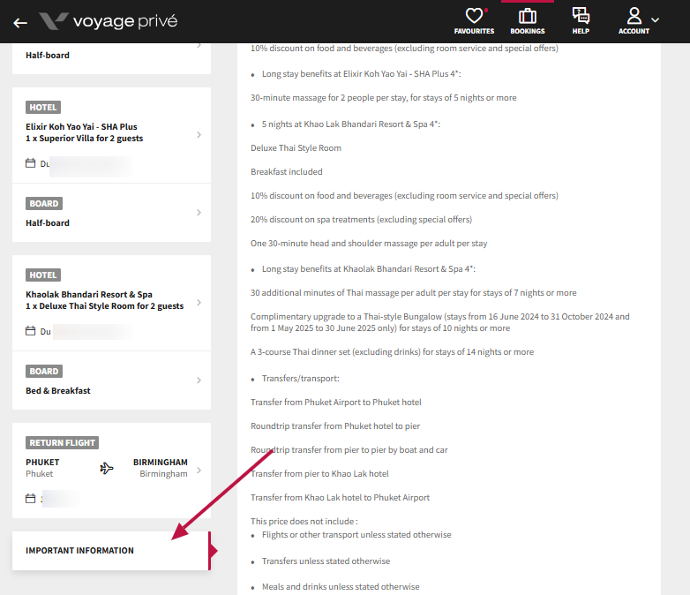Click the calendar icon under Return Flight
The height and width of the screenshot is (595, 690).
click(30, 499)
